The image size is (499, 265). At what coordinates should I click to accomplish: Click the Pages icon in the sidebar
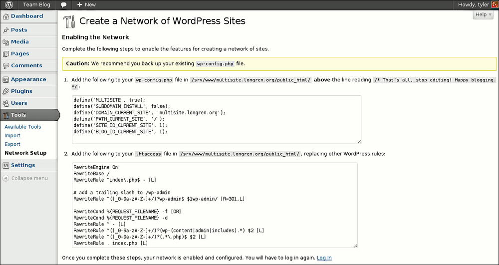pyautogui.click(x=5, y=54)
